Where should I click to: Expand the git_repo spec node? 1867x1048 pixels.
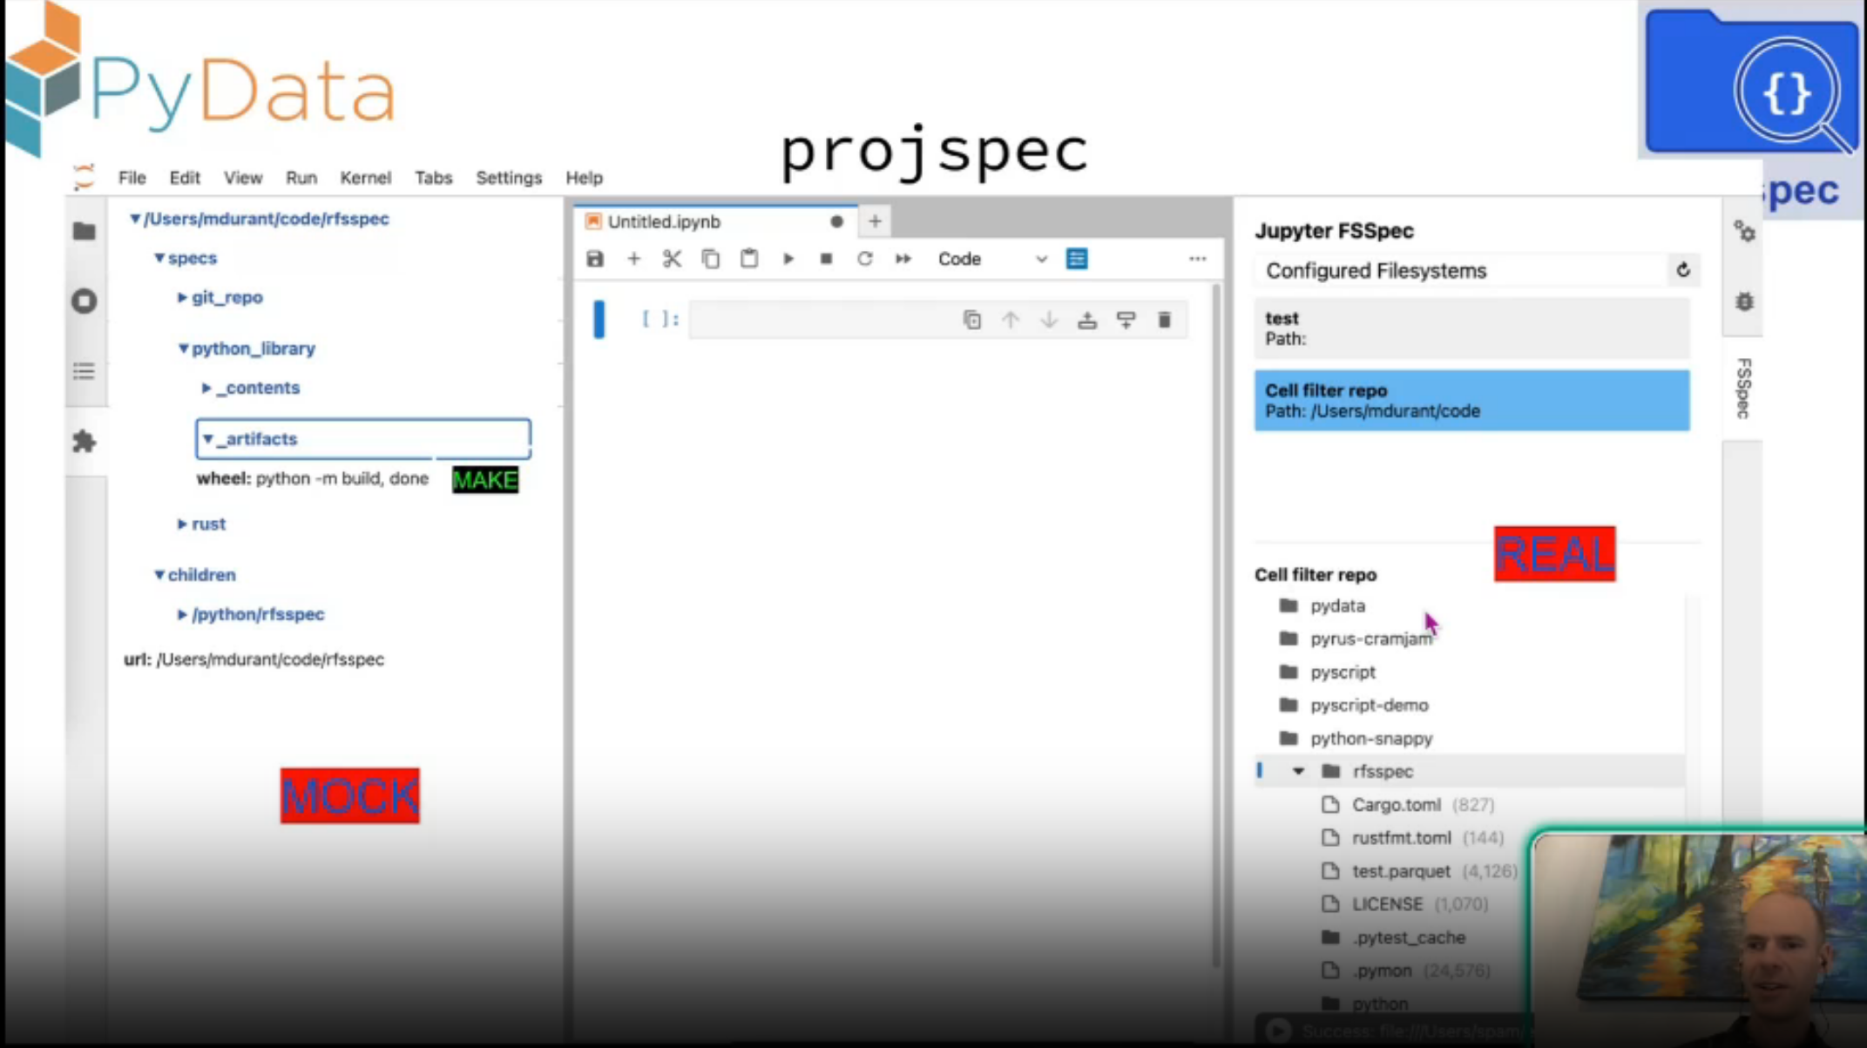click(182, 297)
